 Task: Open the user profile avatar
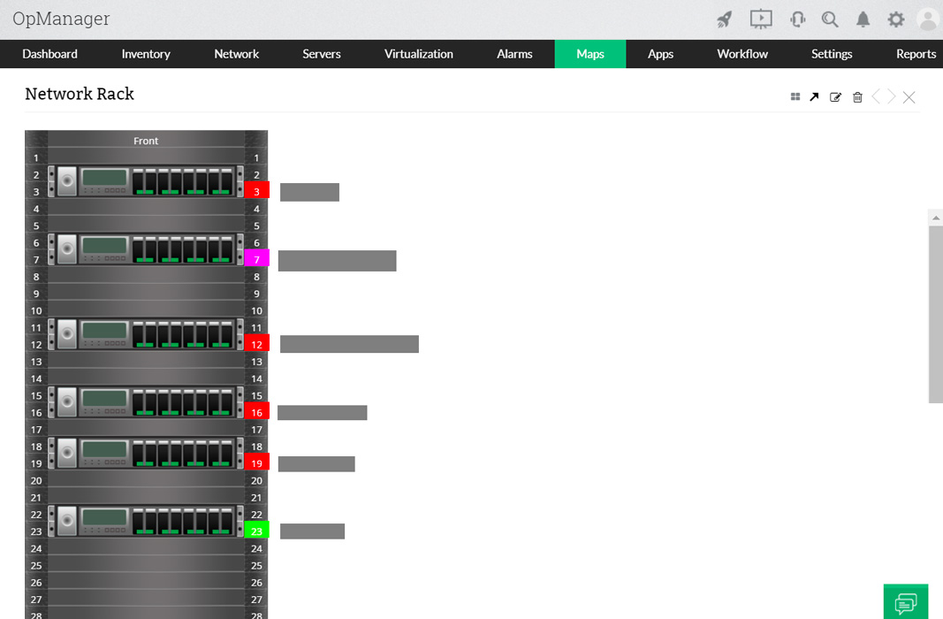927,19
